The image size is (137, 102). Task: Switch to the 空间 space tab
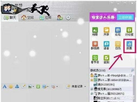coord(27,18)
